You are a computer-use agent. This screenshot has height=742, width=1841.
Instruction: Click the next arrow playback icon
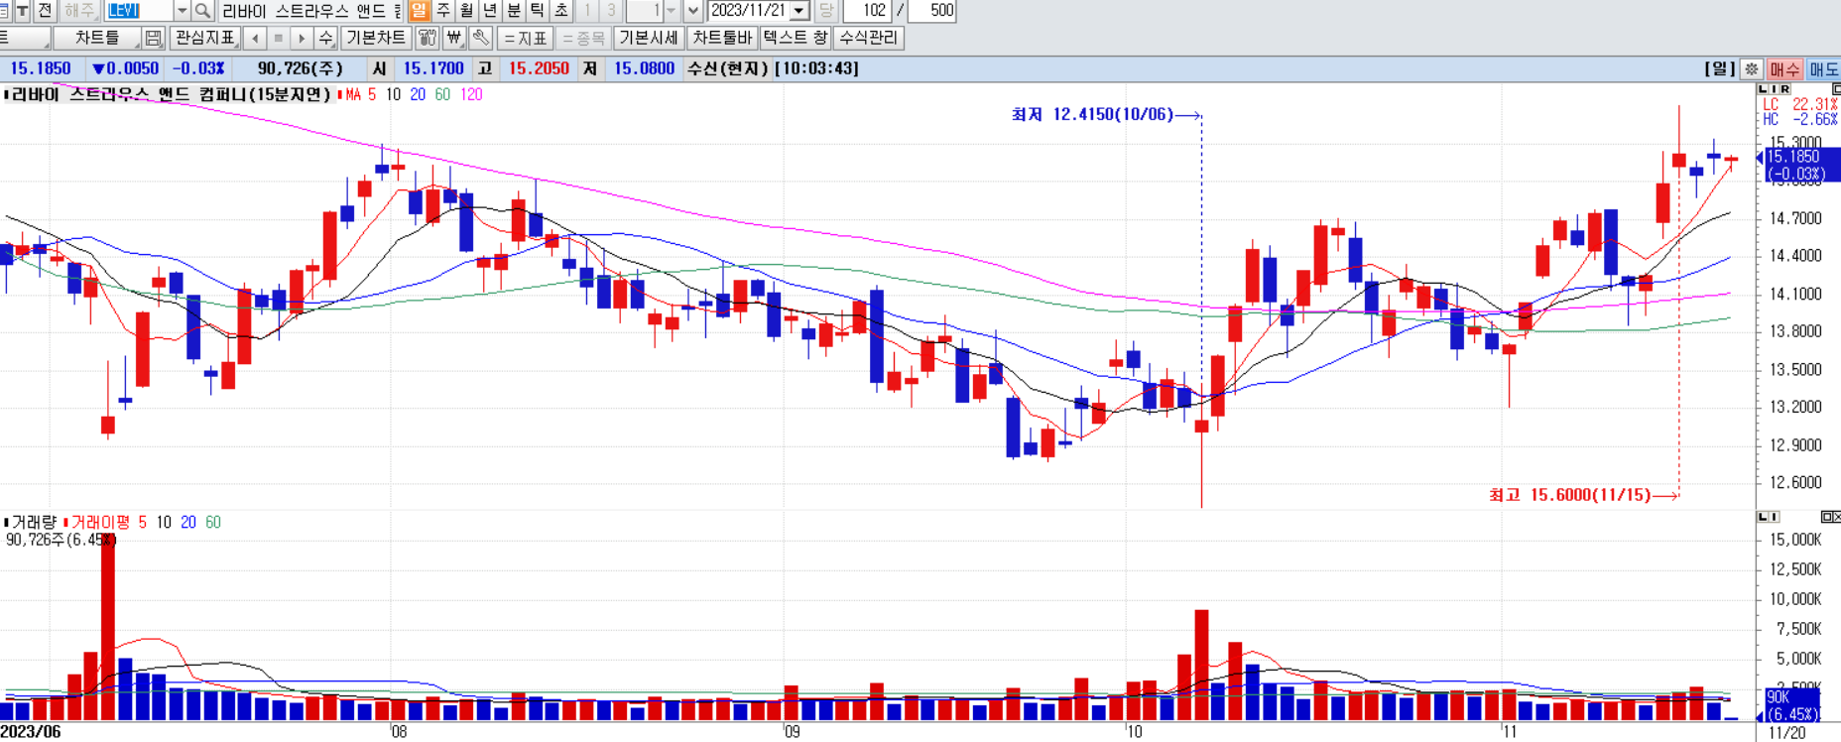coord(302,38)
